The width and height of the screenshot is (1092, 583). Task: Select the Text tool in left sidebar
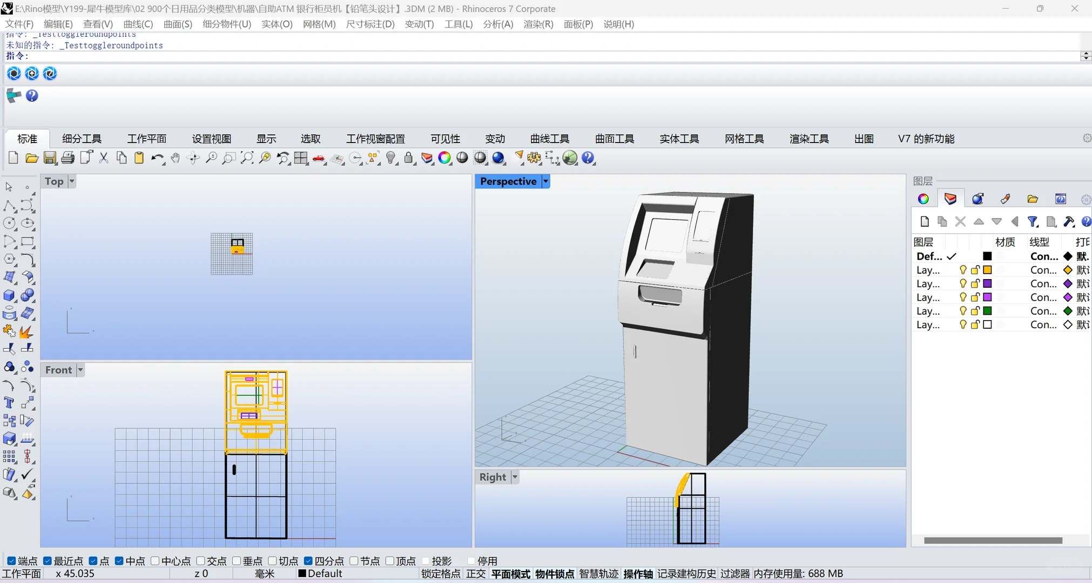coord(9,403)
